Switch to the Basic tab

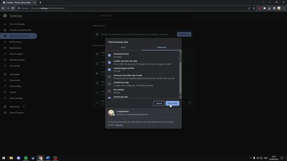click(123, 47)
